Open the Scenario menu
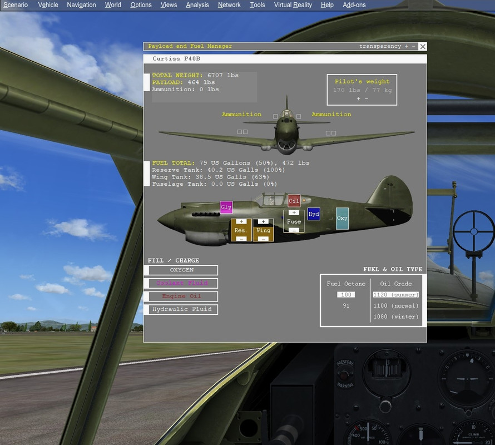495x445 pixels. (16, 5)
